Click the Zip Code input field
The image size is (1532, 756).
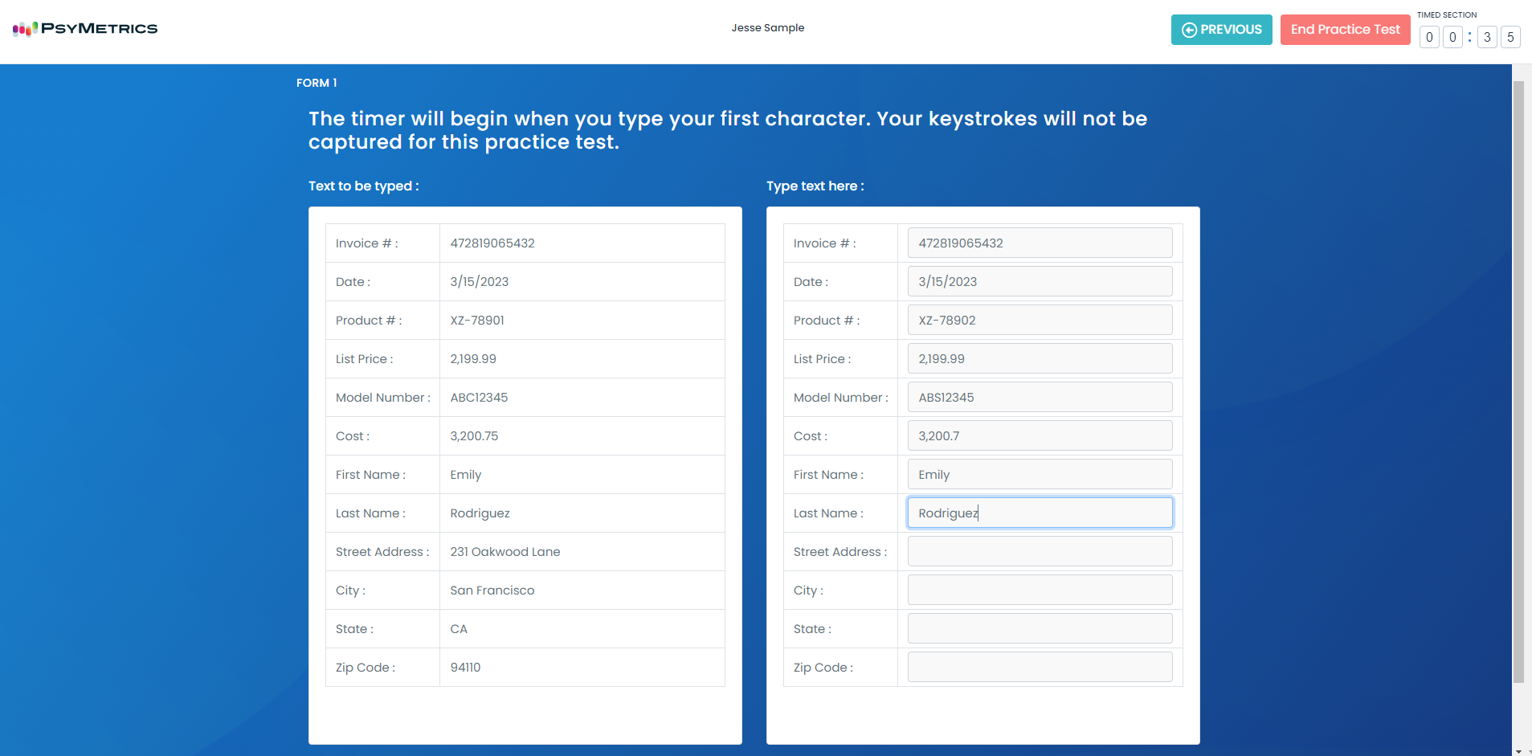(1040, 668)
